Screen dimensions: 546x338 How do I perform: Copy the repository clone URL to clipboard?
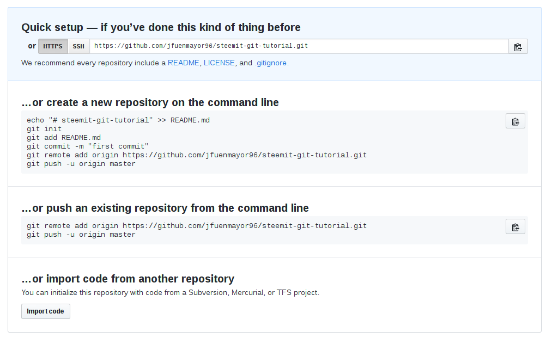coord(518,46)
